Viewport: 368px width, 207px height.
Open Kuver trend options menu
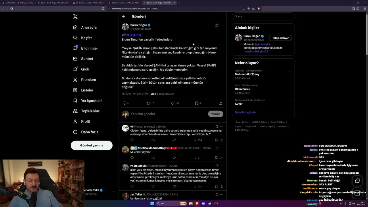(x=290, y=101)
